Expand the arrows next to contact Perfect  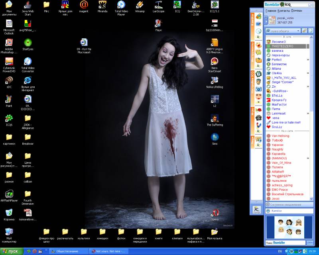307,59
